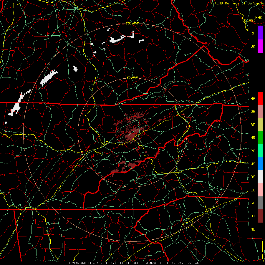Select the "BD" legend label
The height and width of the screenshot is (265, 265).
(x=253, y=125)
